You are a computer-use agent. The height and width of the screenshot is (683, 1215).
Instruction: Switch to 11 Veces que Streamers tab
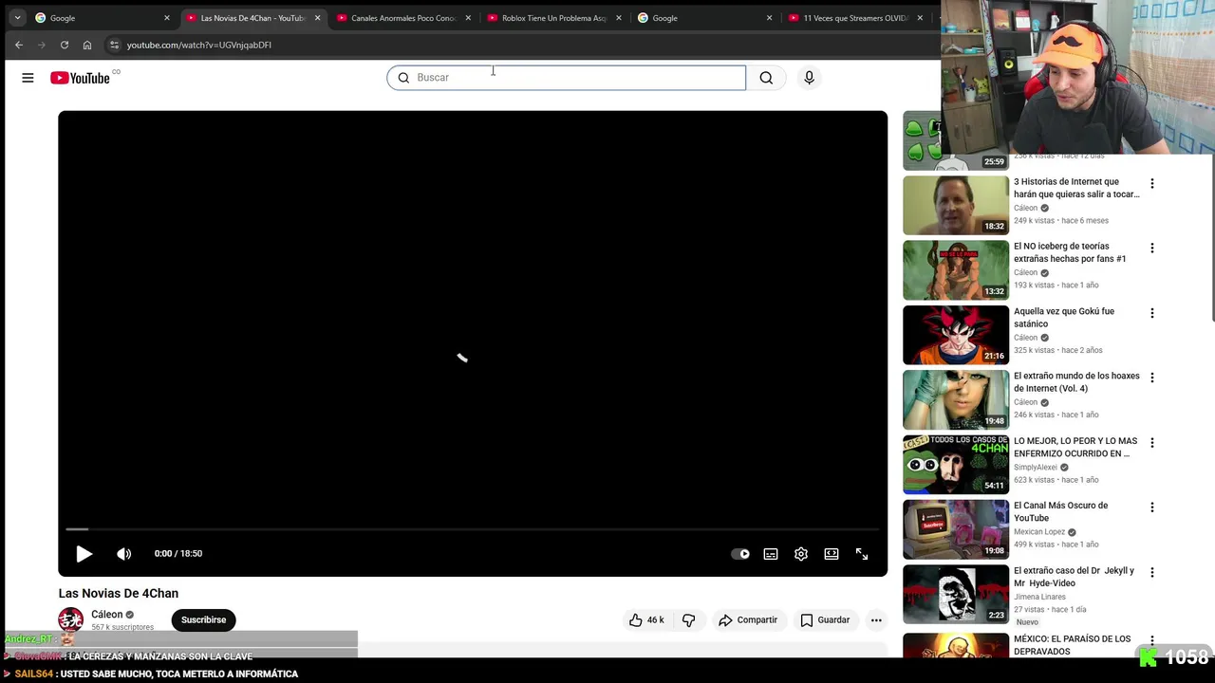[x=854, y=18]
